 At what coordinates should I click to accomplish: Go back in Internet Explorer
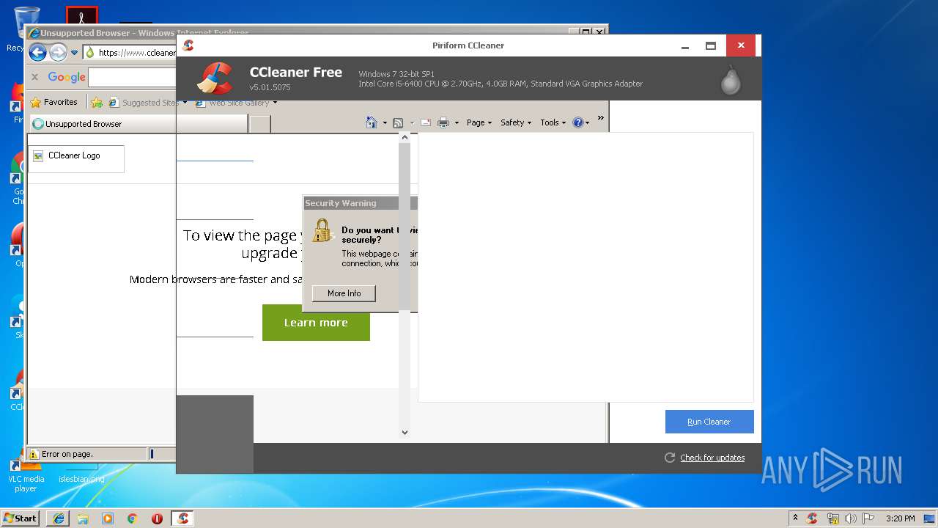tap(38, 53)
